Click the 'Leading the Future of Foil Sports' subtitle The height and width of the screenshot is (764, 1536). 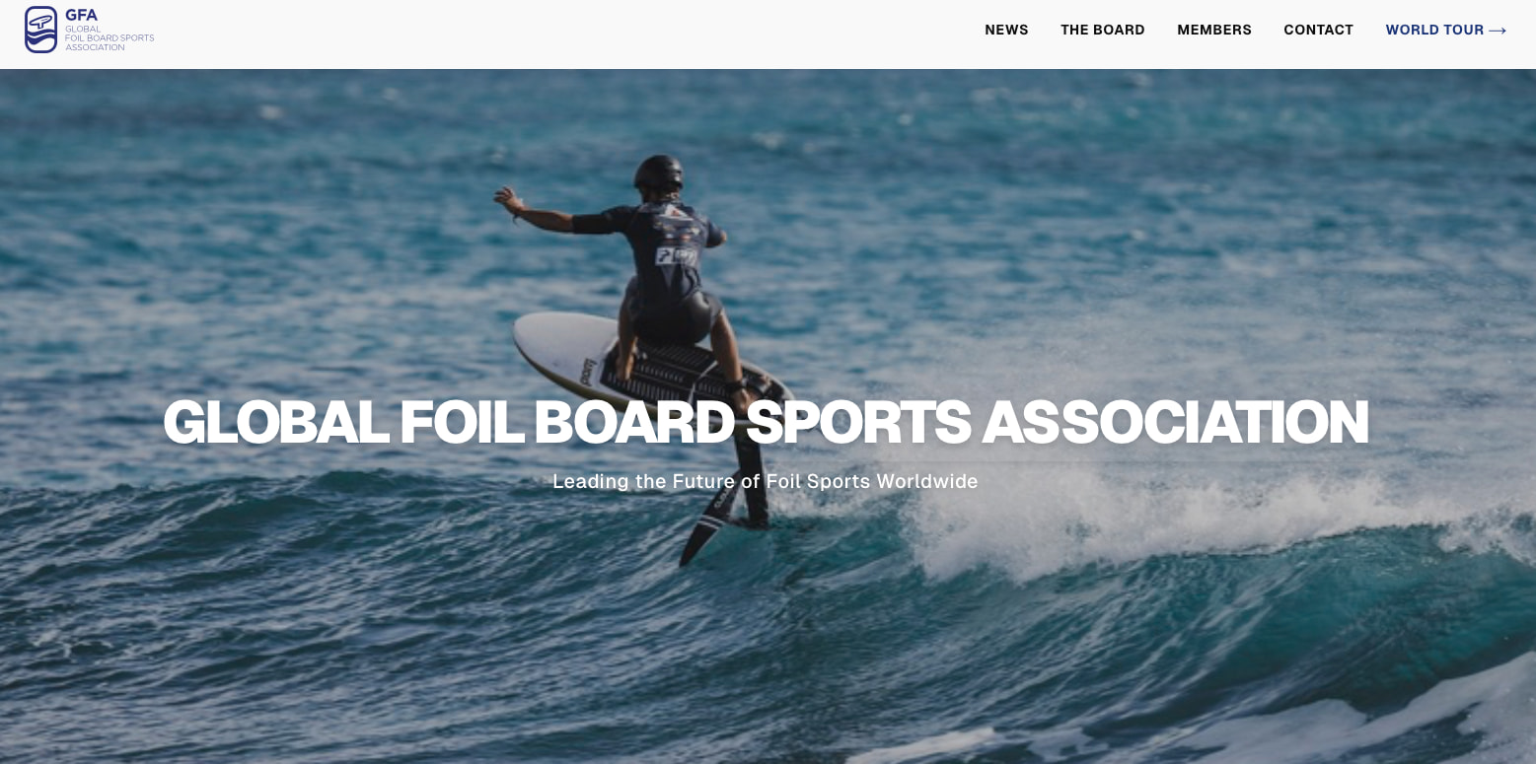coord(766,481)
